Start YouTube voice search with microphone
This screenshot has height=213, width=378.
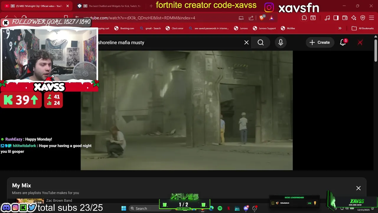point(281,43)
